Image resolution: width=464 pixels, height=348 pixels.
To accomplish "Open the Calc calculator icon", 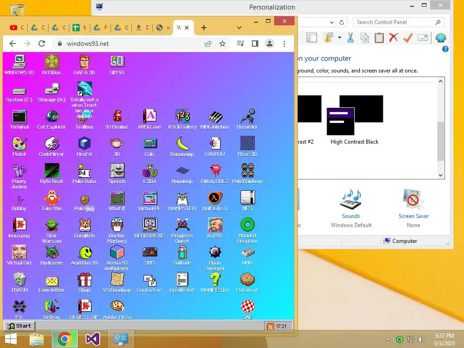I will tap(150, 147).
